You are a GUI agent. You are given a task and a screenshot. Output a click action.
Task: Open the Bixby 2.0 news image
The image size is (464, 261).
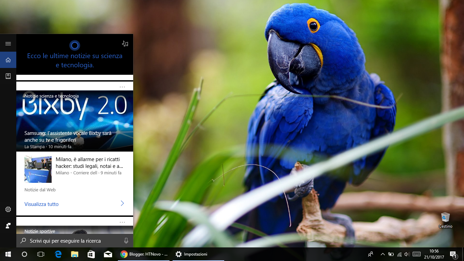(75, 121)
